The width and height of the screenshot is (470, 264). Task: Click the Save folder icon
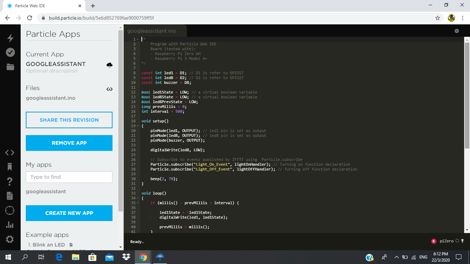click(10, 67)
